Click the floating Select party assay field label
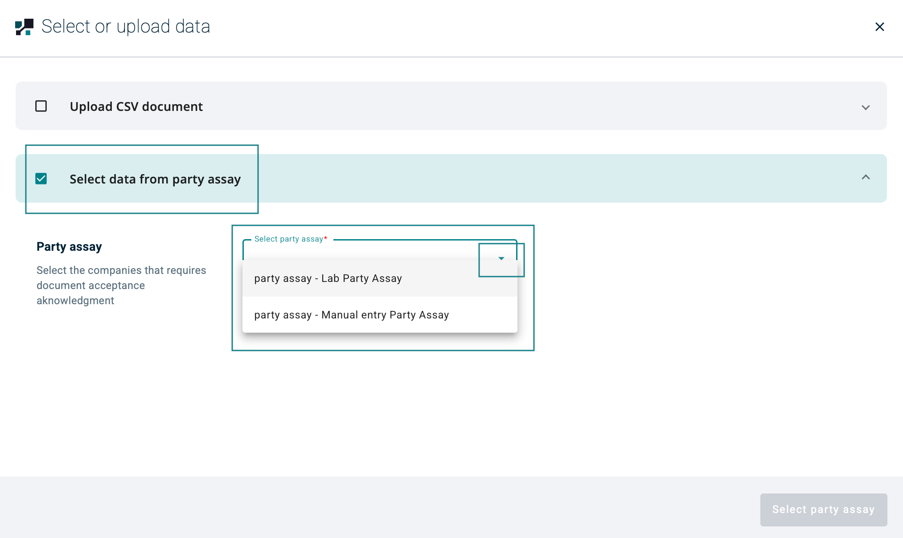Screen dimensions: 903x538 (288, 239)
